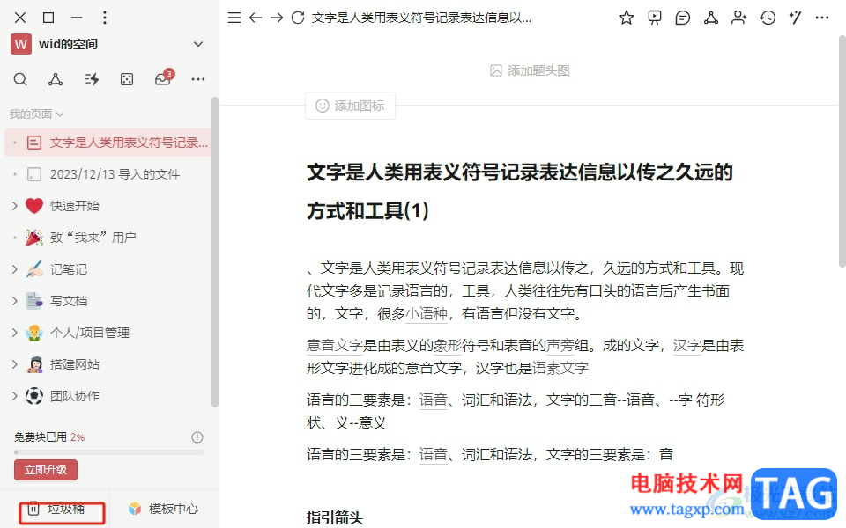
Task: Go forward with the right arrow
Action: click(x=276, y=18)
